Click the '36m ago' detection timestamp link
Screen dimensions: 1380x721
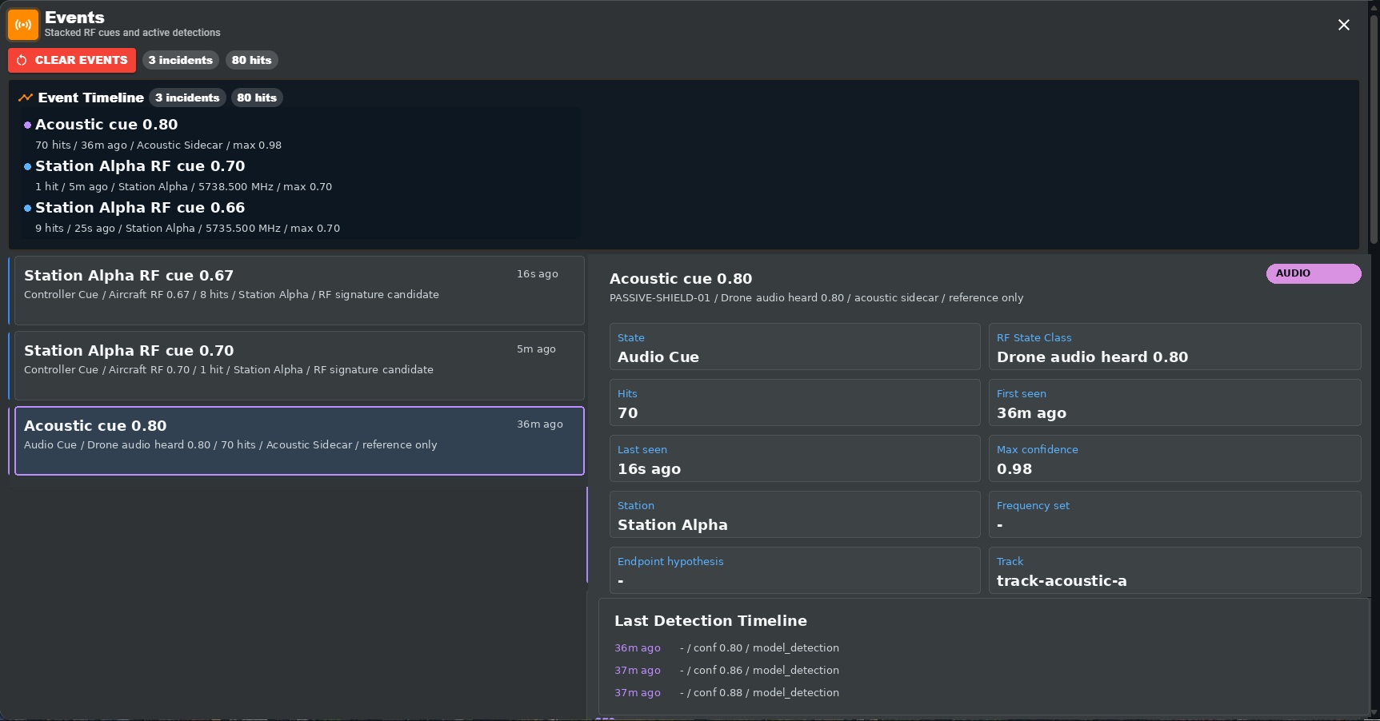638,647
